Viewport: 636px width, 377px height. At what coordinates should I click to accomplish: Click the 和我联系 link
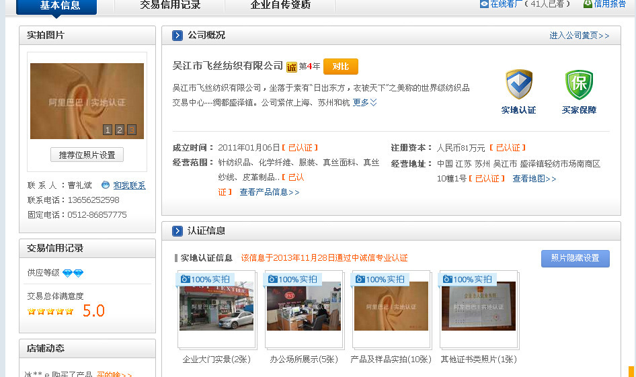pyautogui.click(x=129, y=185)
